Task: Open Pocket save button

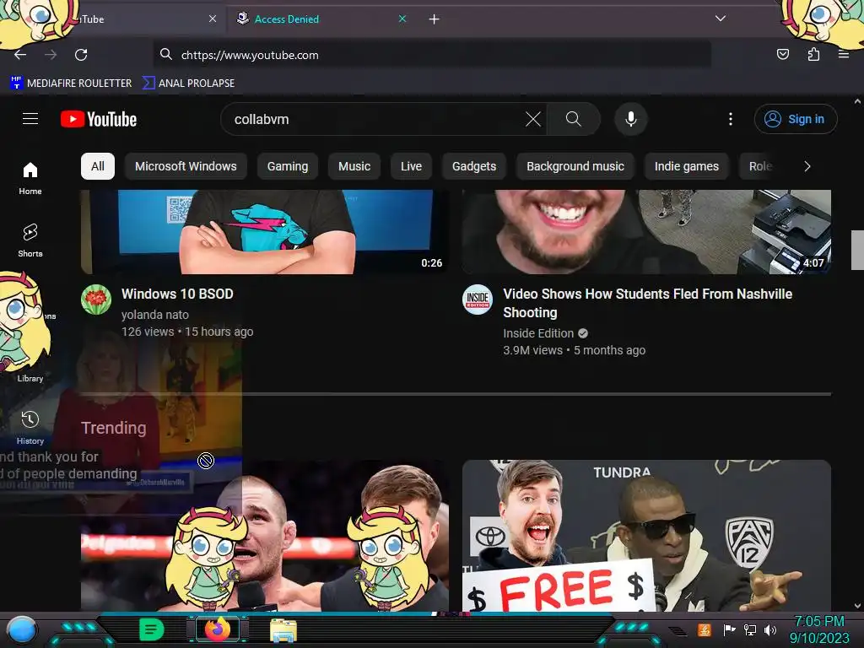Action: (x=782, y=54)
